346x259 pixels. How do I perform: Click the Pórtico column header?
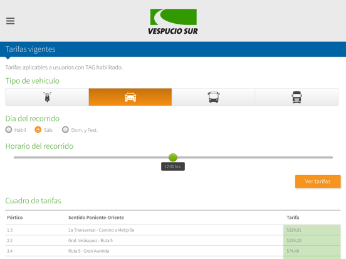[15, 218]
